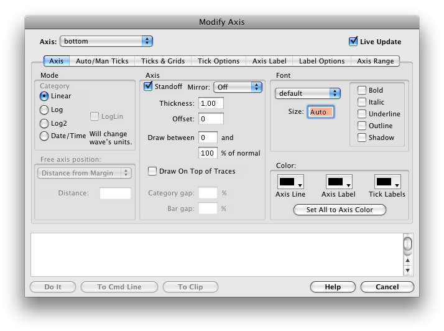Open the Mirror dropdown set to Off
This screenshot has height=331, width=444.
coord(238,87)
